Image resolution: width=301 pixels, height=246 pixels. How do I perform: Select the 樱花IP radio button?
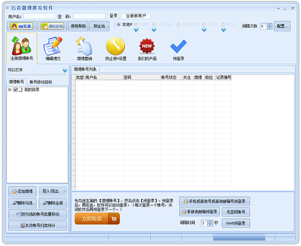click(223, 24)
